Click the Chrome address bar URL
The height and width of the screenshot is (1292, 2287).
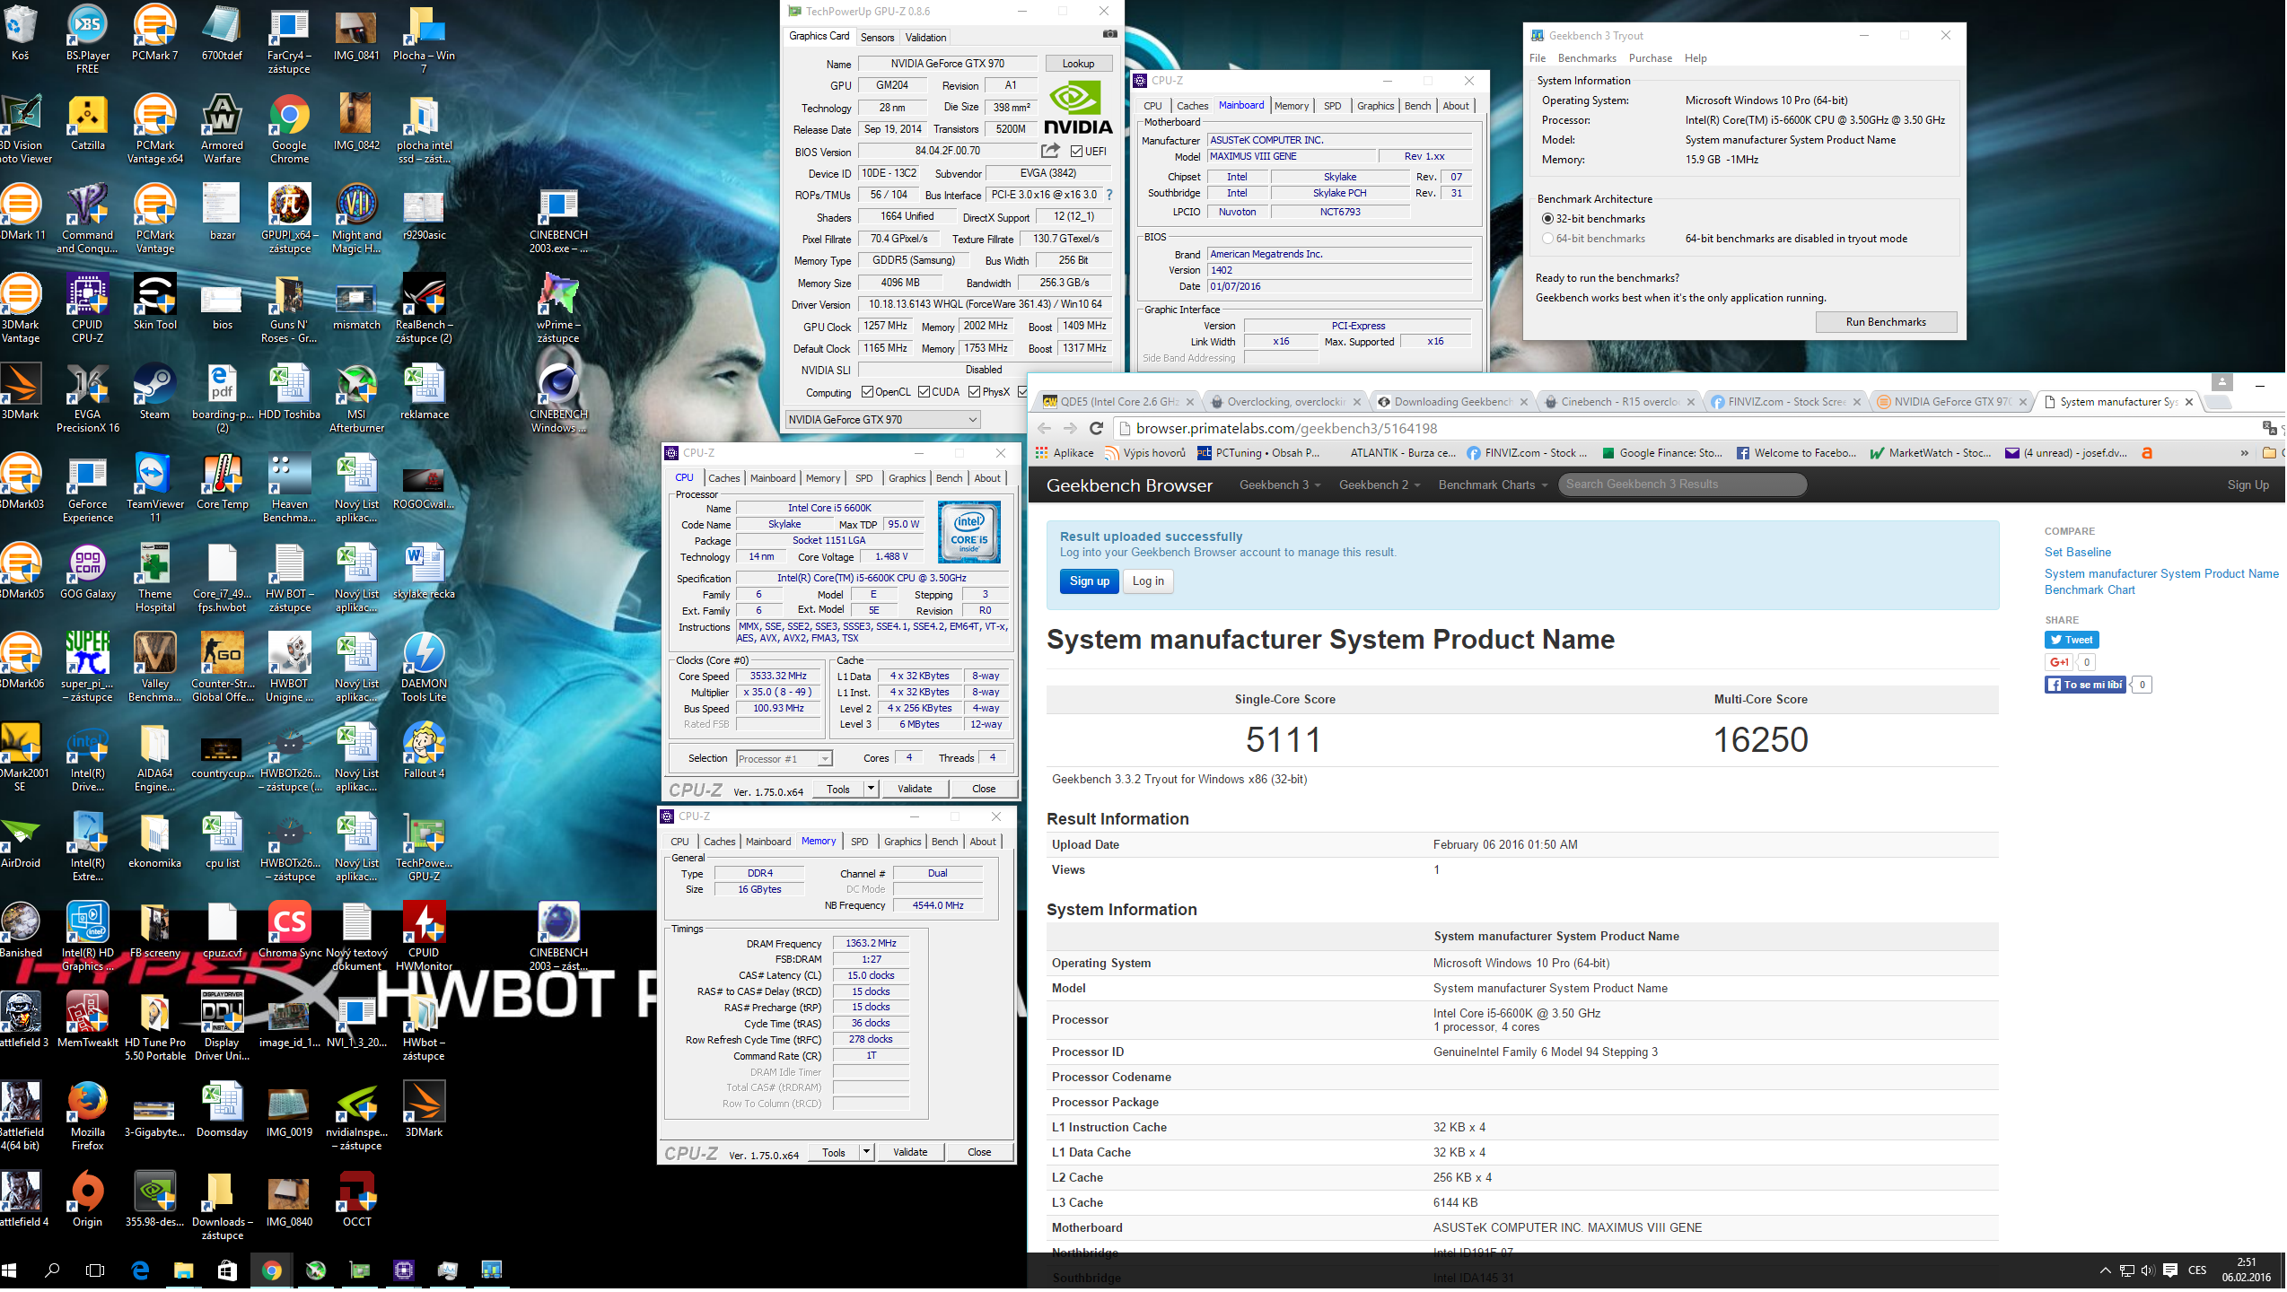click(x=1287, y=429)
